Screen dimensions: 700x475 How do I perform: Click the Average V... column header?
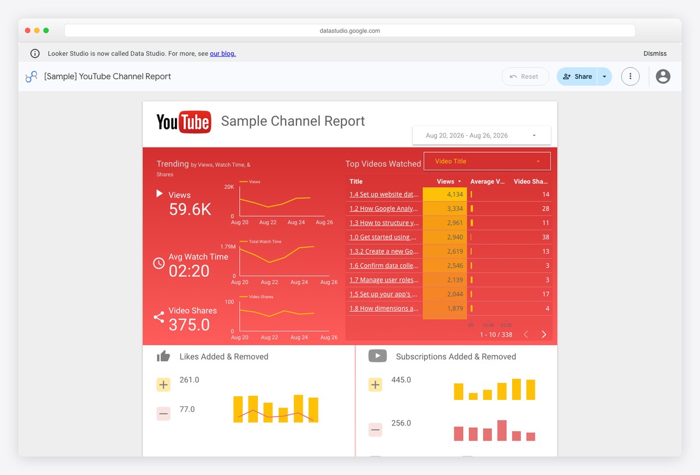coord(488,181)
